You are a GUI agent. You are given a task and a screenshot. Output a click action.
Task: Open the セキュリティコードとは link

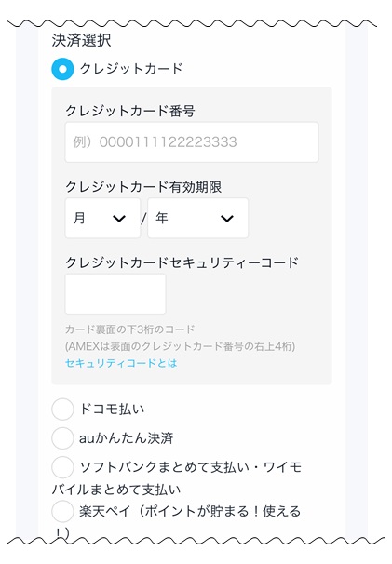[x=121, y=363]
